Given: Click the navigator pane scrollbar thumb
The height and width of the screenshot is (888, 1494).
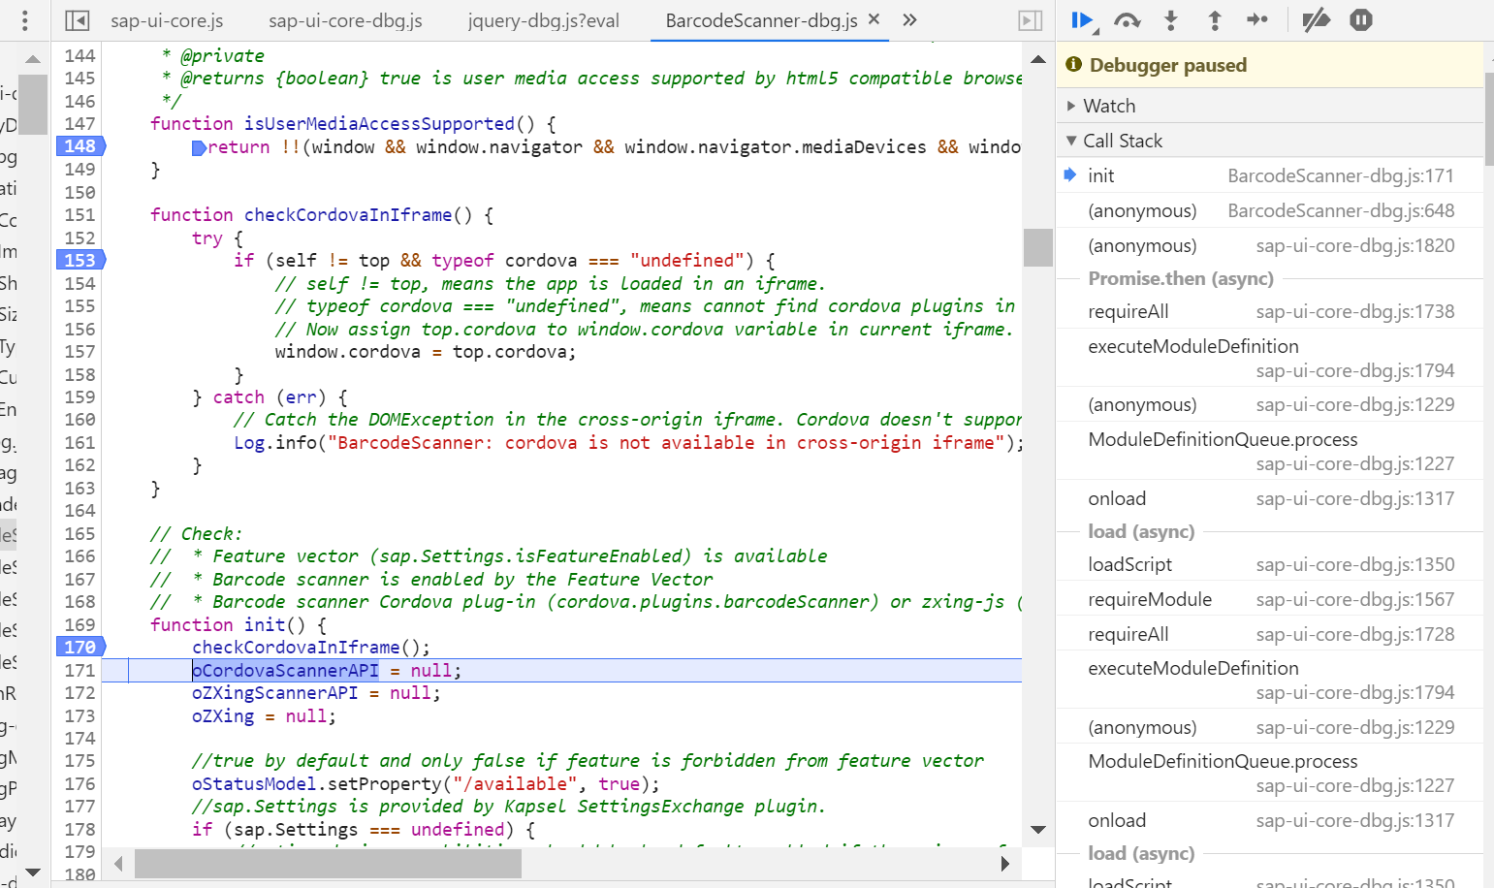Looking at the screenshot, I should click(x=33, y=104).
